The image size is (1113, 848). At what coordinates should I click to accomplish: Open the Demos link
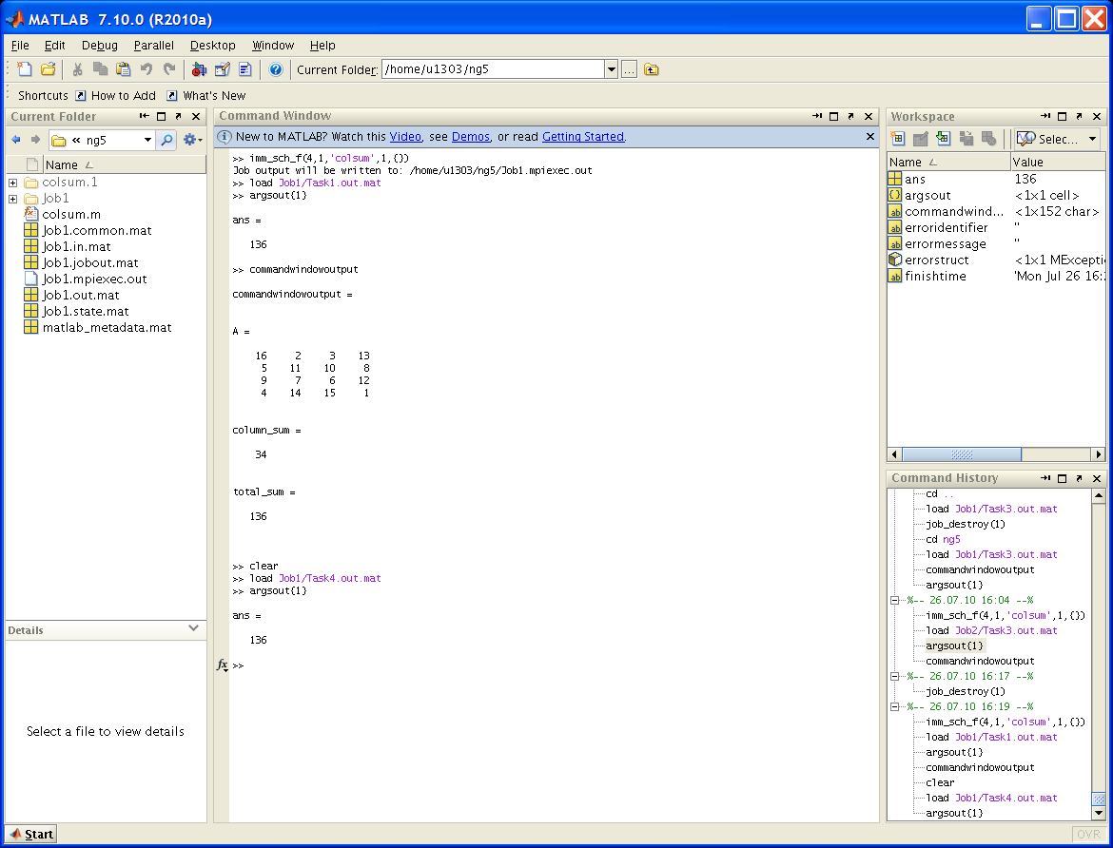[471, 137]
